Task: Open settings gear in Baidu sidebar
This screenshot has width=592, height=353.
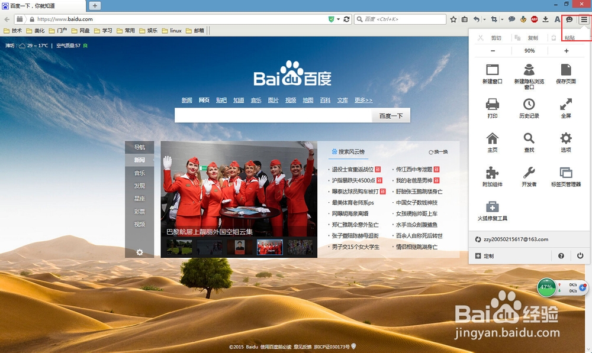Action: point(140,252)
